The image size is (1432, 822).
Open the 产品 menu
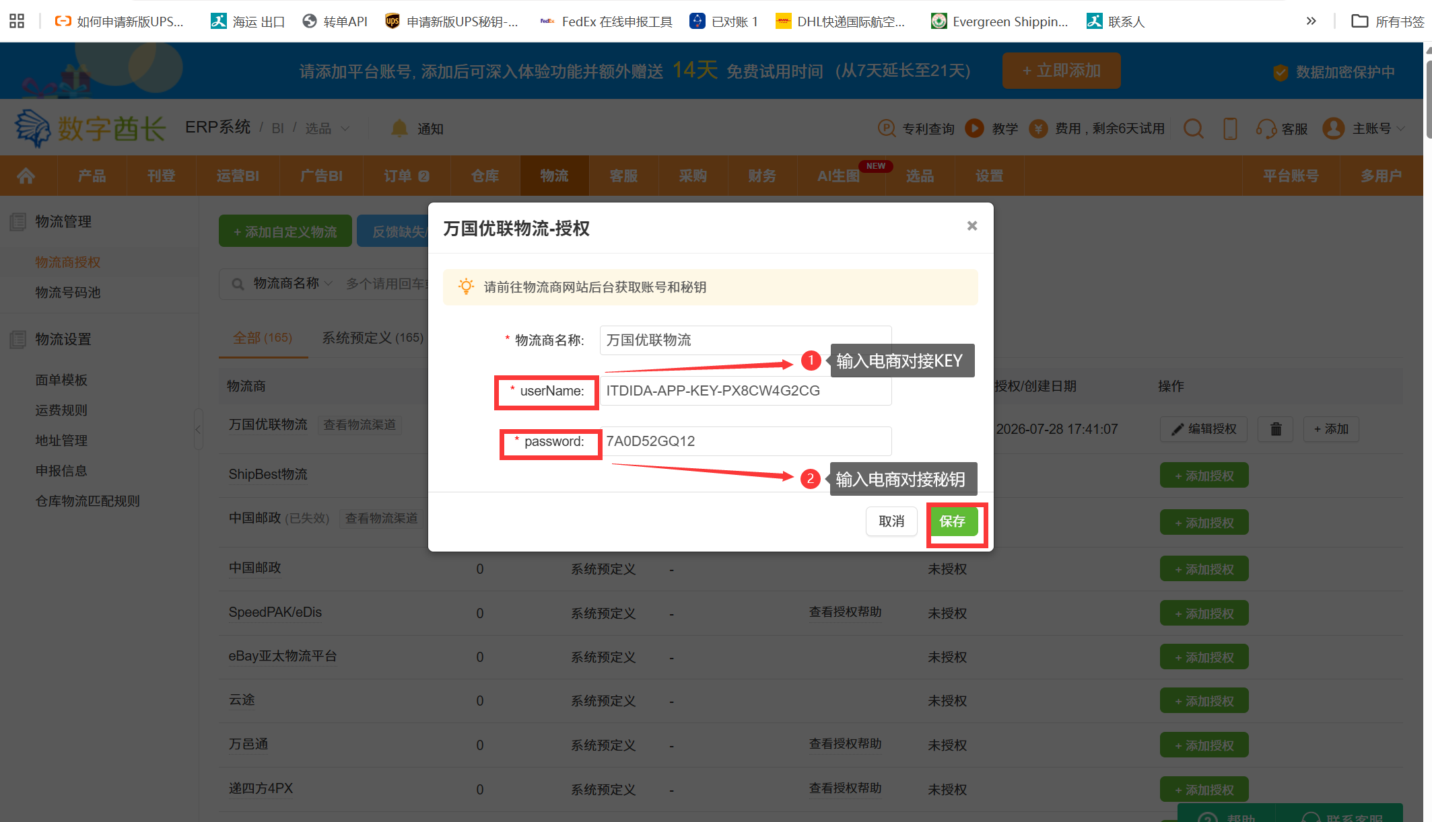coord(92,176)
